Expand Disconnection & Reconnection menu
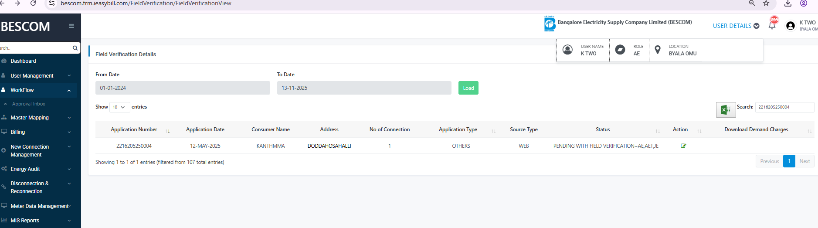This screenshot has height=228, width=818. (39, 187)
